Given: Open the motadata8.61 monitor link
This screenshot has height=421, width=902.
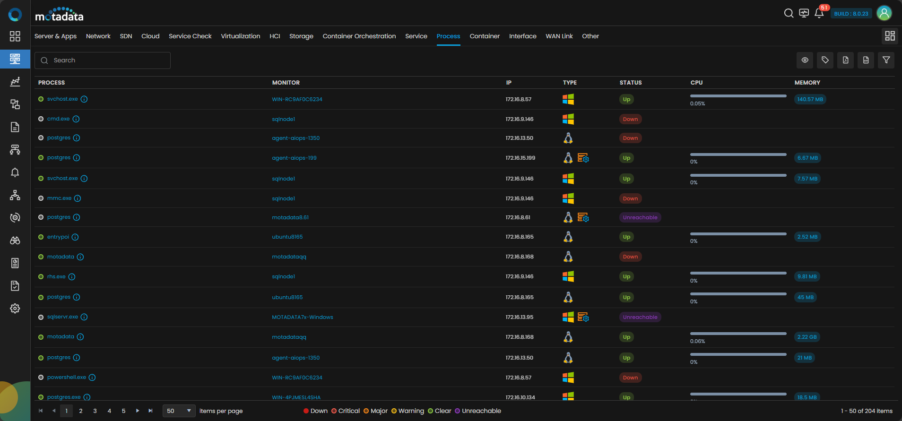Looking at the screenshot, I should (290, 217).
